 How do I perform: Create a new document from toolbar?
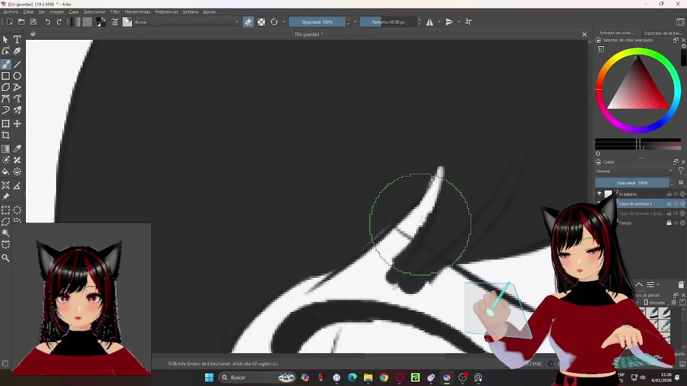click(10, 22)
